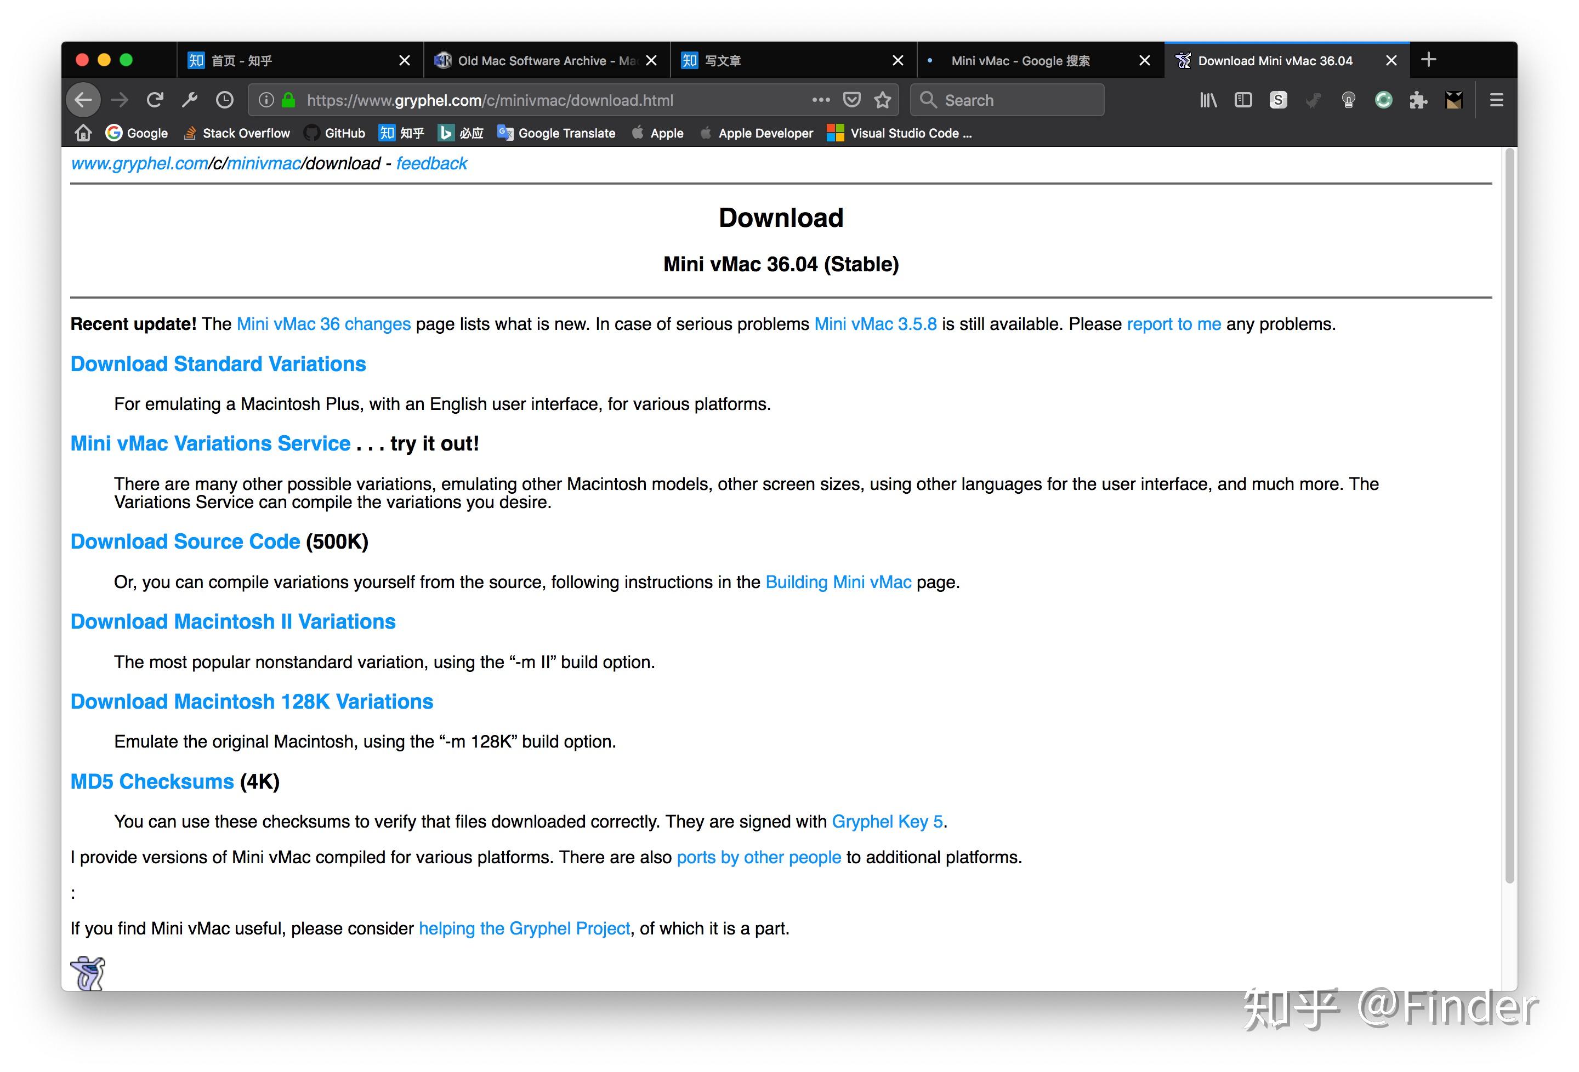Open the history clock icon
Viewport: 1579px width, 1072px height.
pos(224,100)
